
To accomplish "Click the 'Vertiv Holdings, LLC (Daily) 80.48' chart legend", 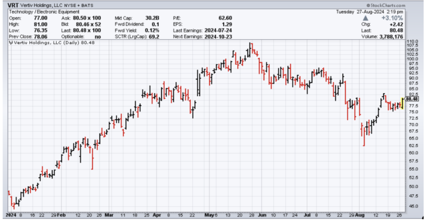I will tap(54, 43).
